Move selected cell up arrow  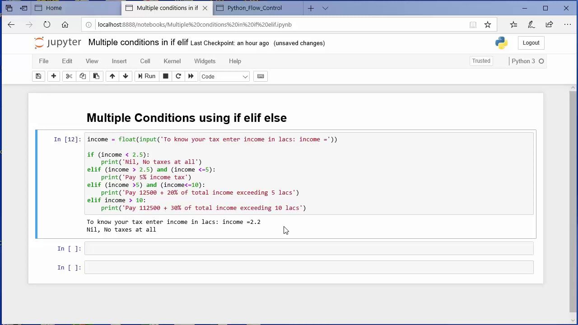(112, 76)
